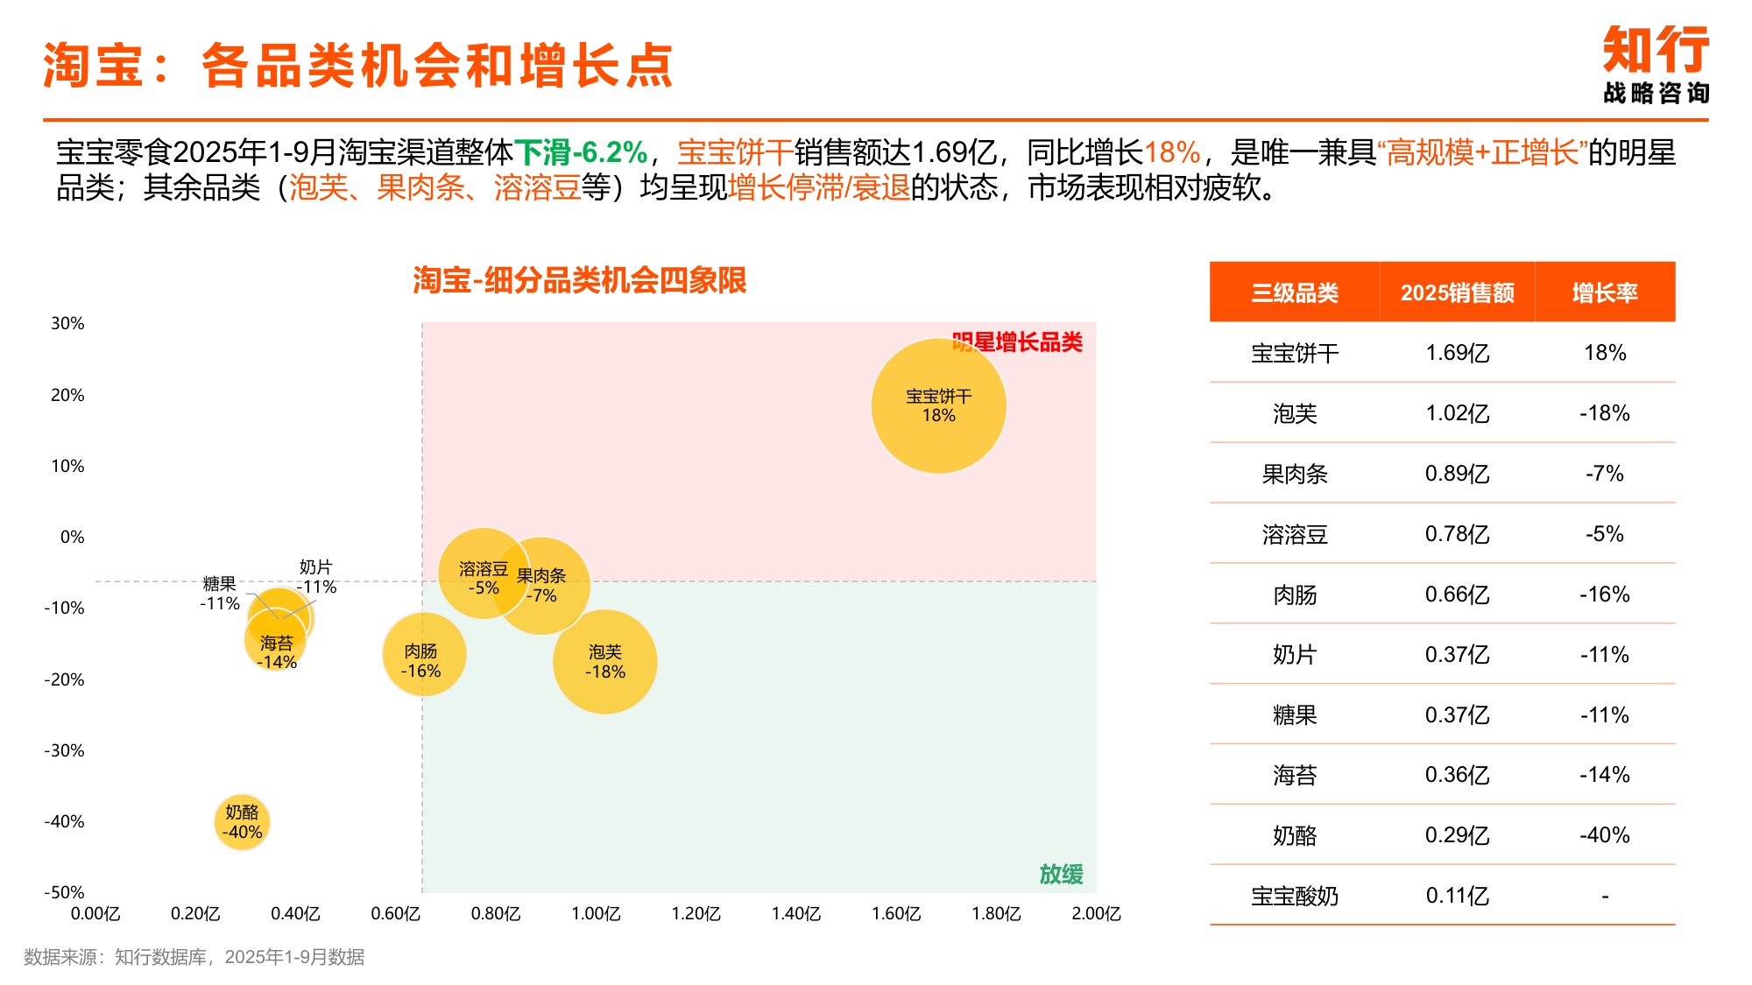Screen dimensions: 1752x985
Task: Click the 0.36亿 sales cell
Action: 1458,775
